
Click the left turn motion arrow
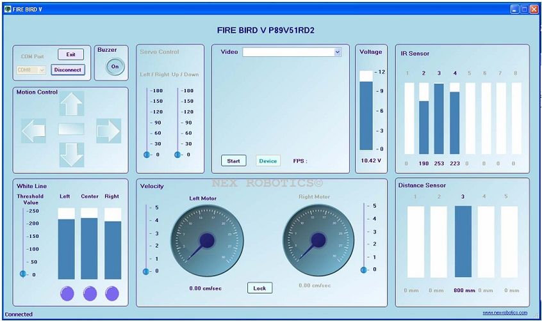[33, 130]
